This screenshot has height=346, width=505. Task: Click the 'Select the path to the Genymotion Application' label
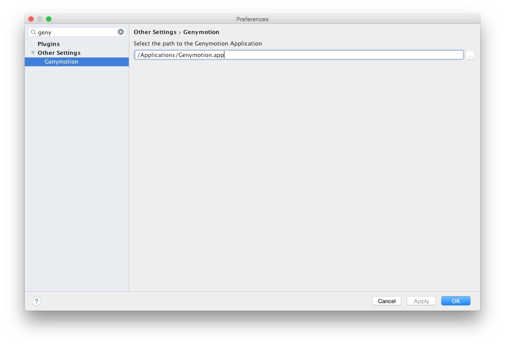(x=198, y=43)
